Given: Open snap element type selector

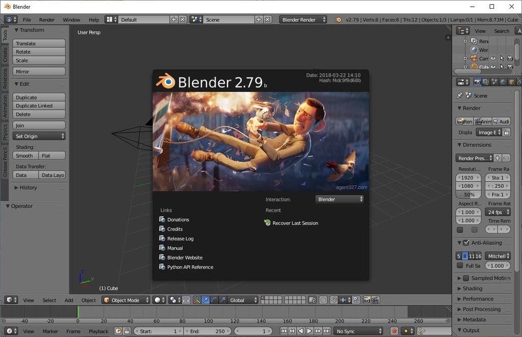Looking at the screenshot, I should coord(345,300).
